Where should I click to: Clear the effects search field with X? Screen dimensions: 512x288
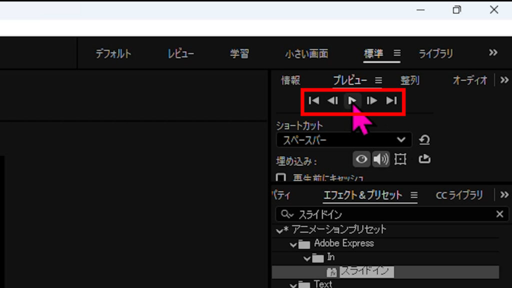point(499,214)
